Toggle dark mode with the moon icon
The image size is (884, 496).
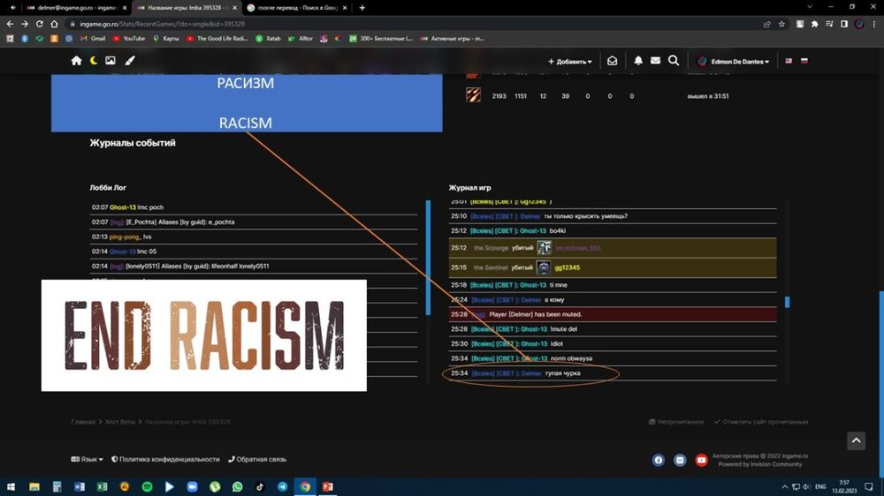click(x=94, y=61)
